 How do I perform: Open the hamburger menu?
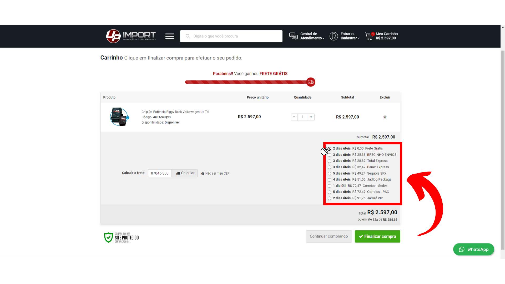[x=170, y=36]
